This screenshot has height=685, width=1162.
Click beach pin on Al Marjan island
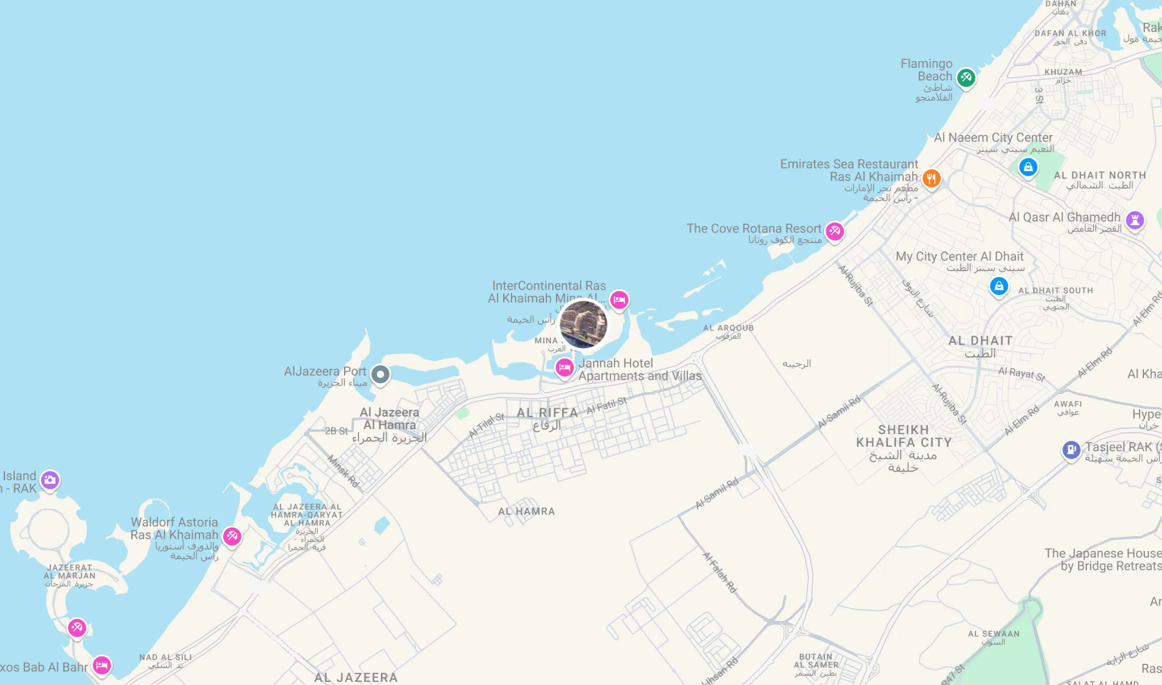coord(77,627)
